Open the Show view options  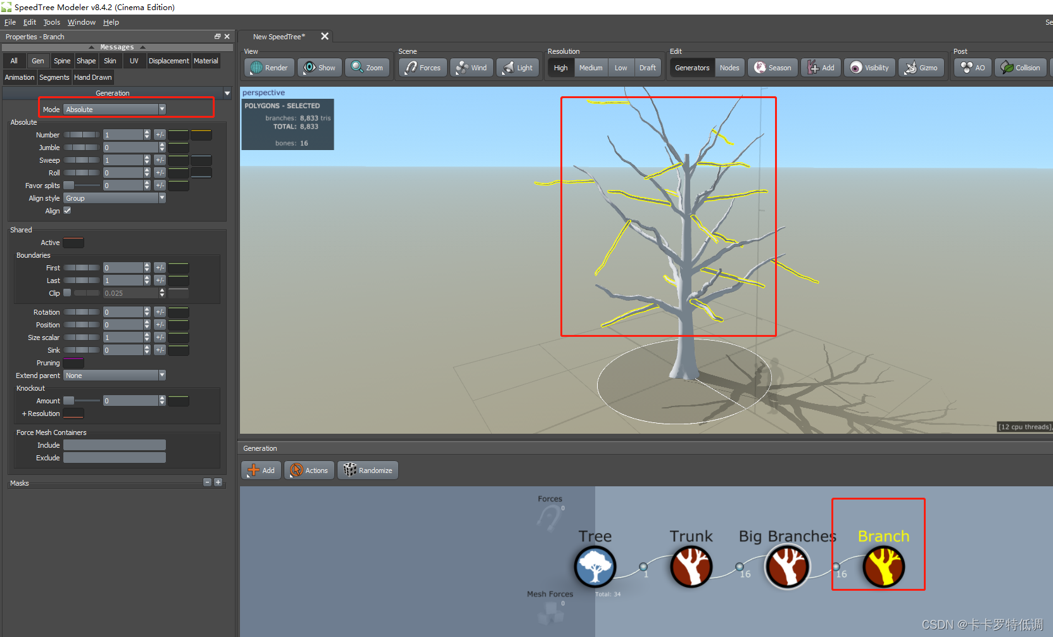point(320,68)
